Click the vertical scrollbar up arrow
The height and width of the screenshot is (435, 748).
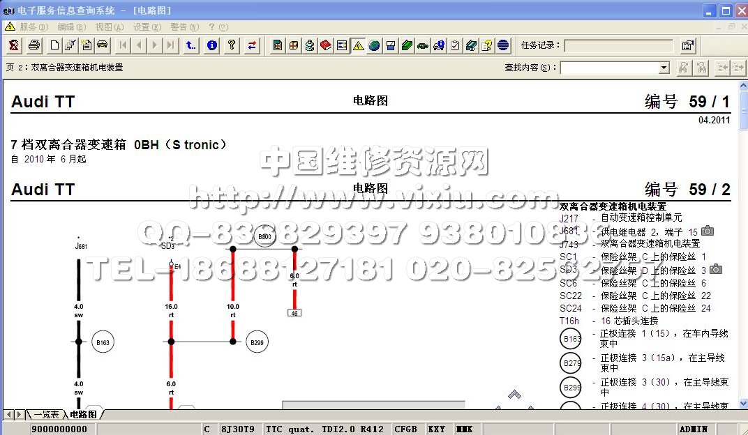pos(742,86)
